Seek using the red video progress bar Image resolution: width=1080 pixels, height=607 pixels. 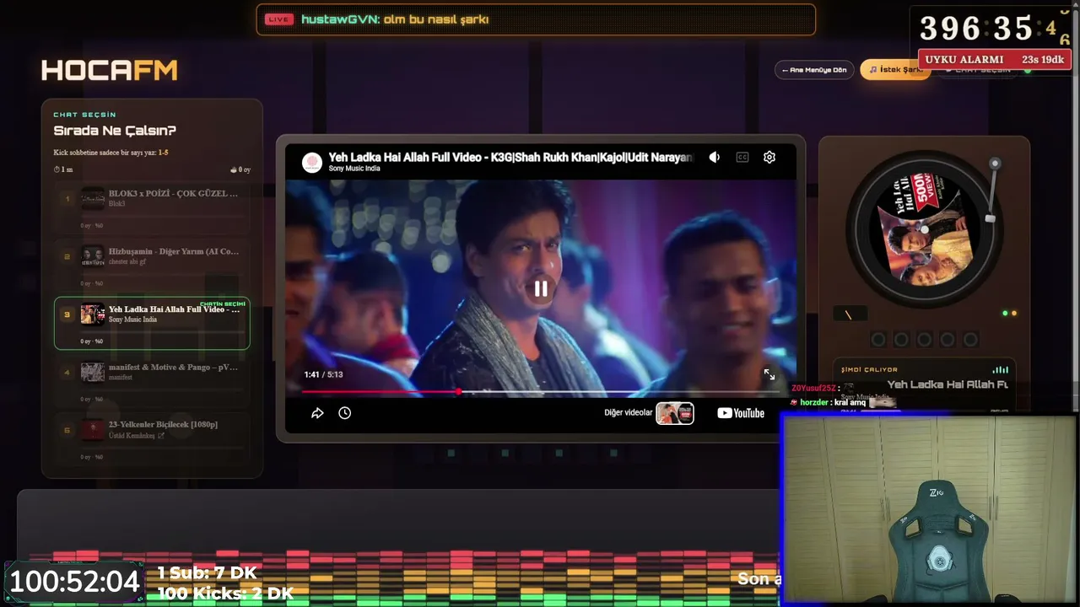coord(540,392)
